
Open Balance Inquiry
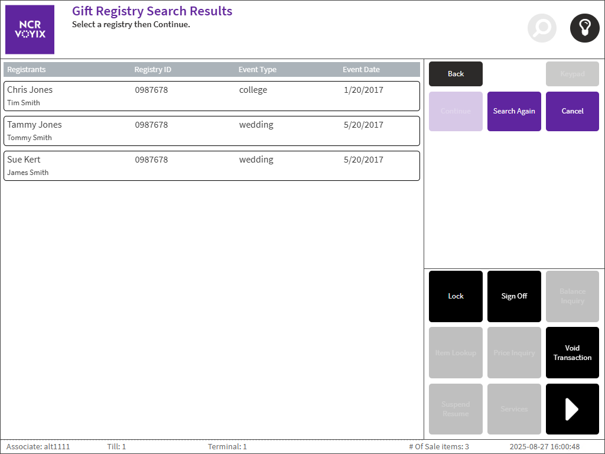pyautogui.click(x=572, y=296)
